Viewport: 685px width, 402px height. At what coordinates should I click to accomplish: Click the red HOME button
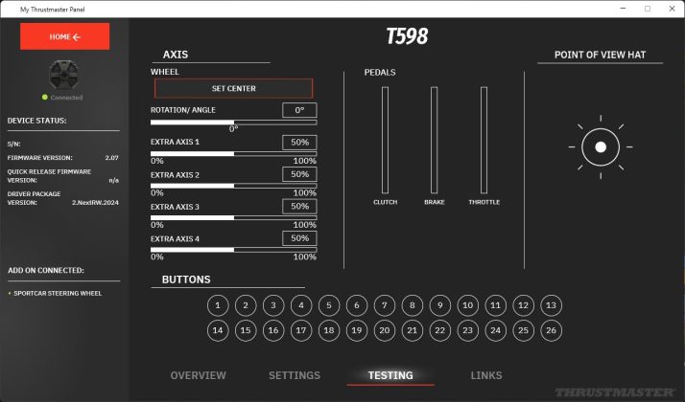65,36
